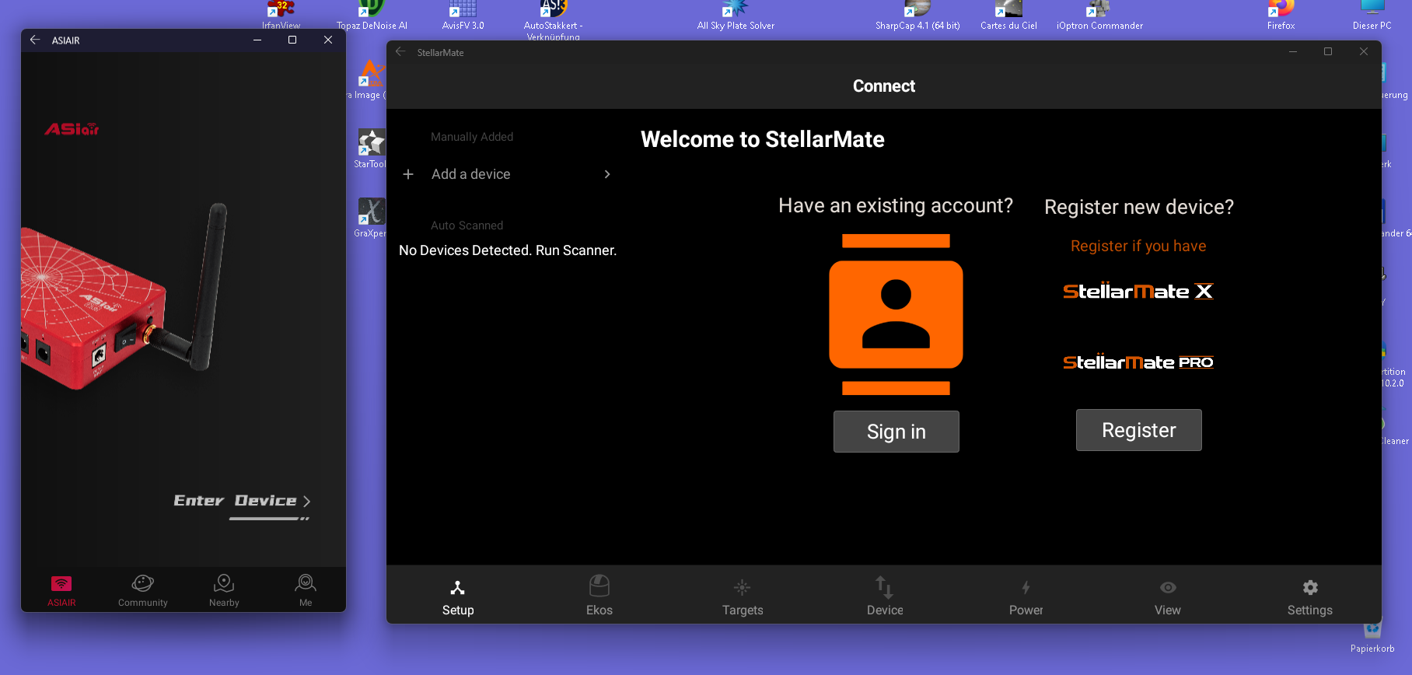Open Cartes du Ciel desktop shortcut
The image size is (1412, 675).
[1008, 16]
